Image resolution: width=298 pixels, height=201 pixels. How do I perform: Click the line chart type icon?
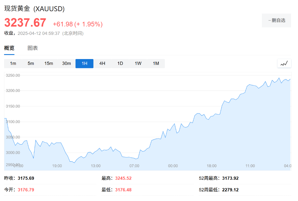[x=284, y=63]
